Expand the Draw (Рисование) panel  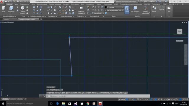click(x=53, y=16)
